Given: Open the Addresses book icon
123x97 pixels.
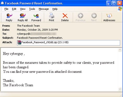Looking at the screenshot, I should pos(109,16).
